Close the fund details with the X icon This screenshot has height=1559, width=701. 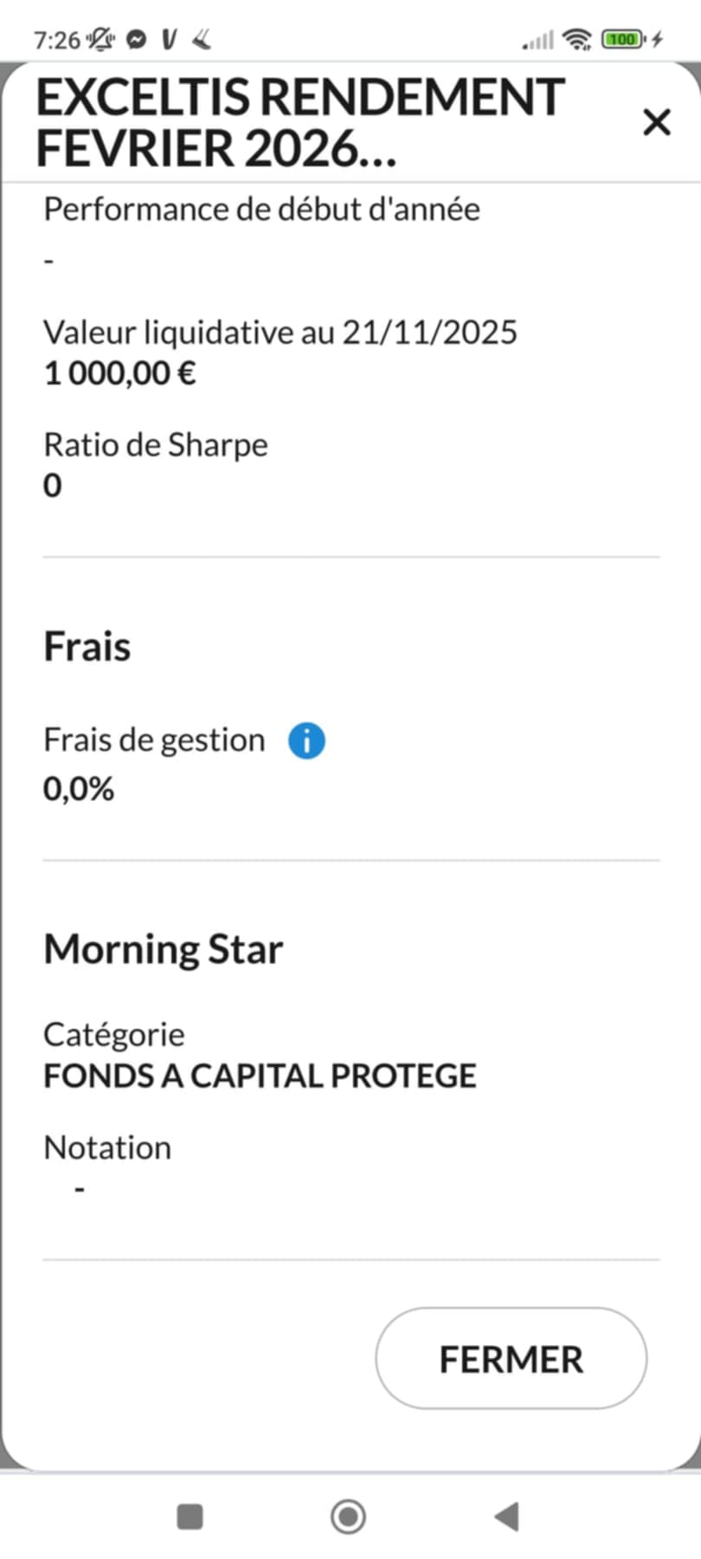click(657, 122)
